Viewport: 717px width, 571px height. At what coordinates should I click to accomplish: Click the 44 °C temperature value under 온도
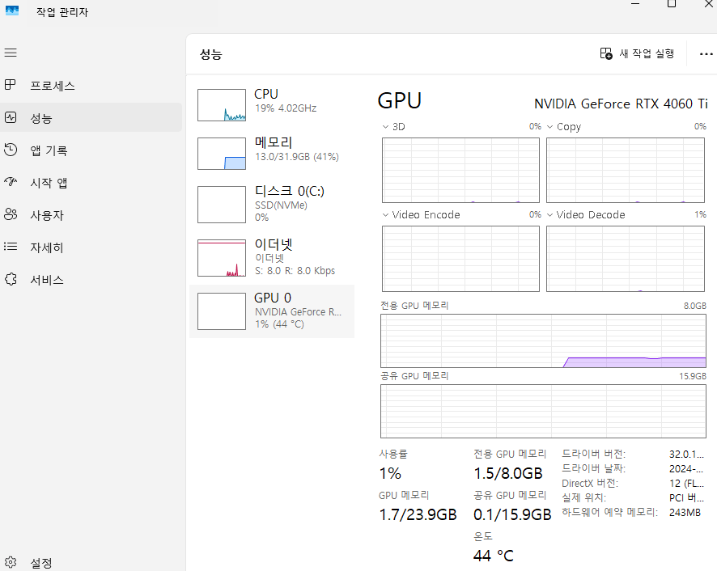(494, 556)
